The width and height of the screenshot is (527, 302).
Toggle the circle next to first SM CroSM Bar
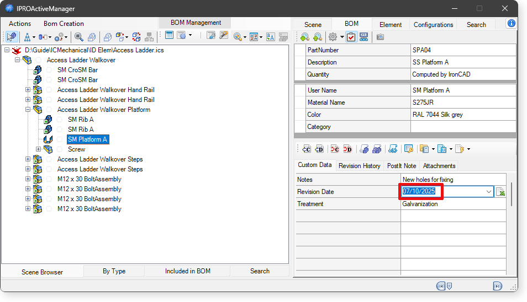tap(49, 70)
